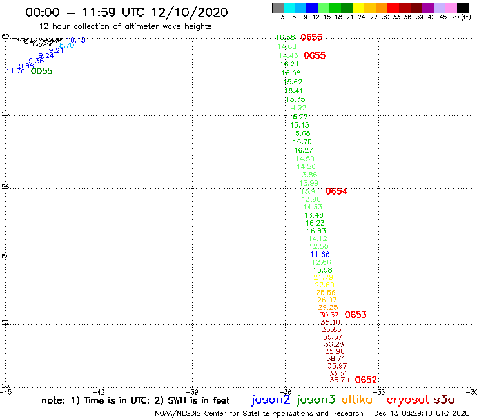Click the wave height value 33.65
This screenshot has height=419, width=477.
click(x=331, y=329)
